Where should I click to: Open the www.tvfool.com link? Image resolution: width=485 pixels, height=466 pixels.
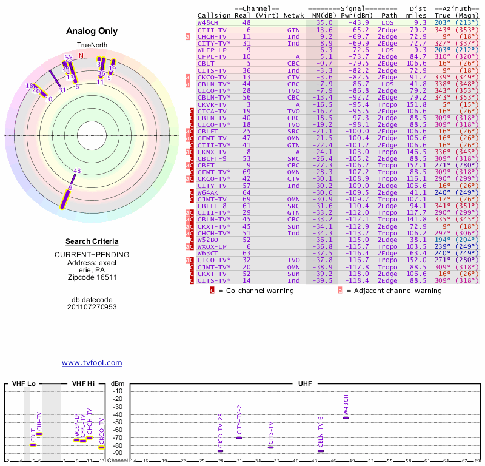(x=92, y=363)
